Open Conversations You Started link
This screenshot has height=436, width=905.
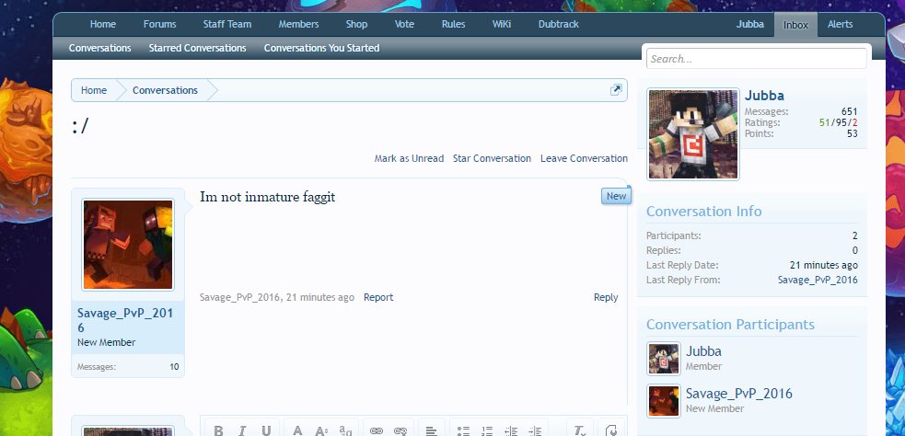pos(321,48)
